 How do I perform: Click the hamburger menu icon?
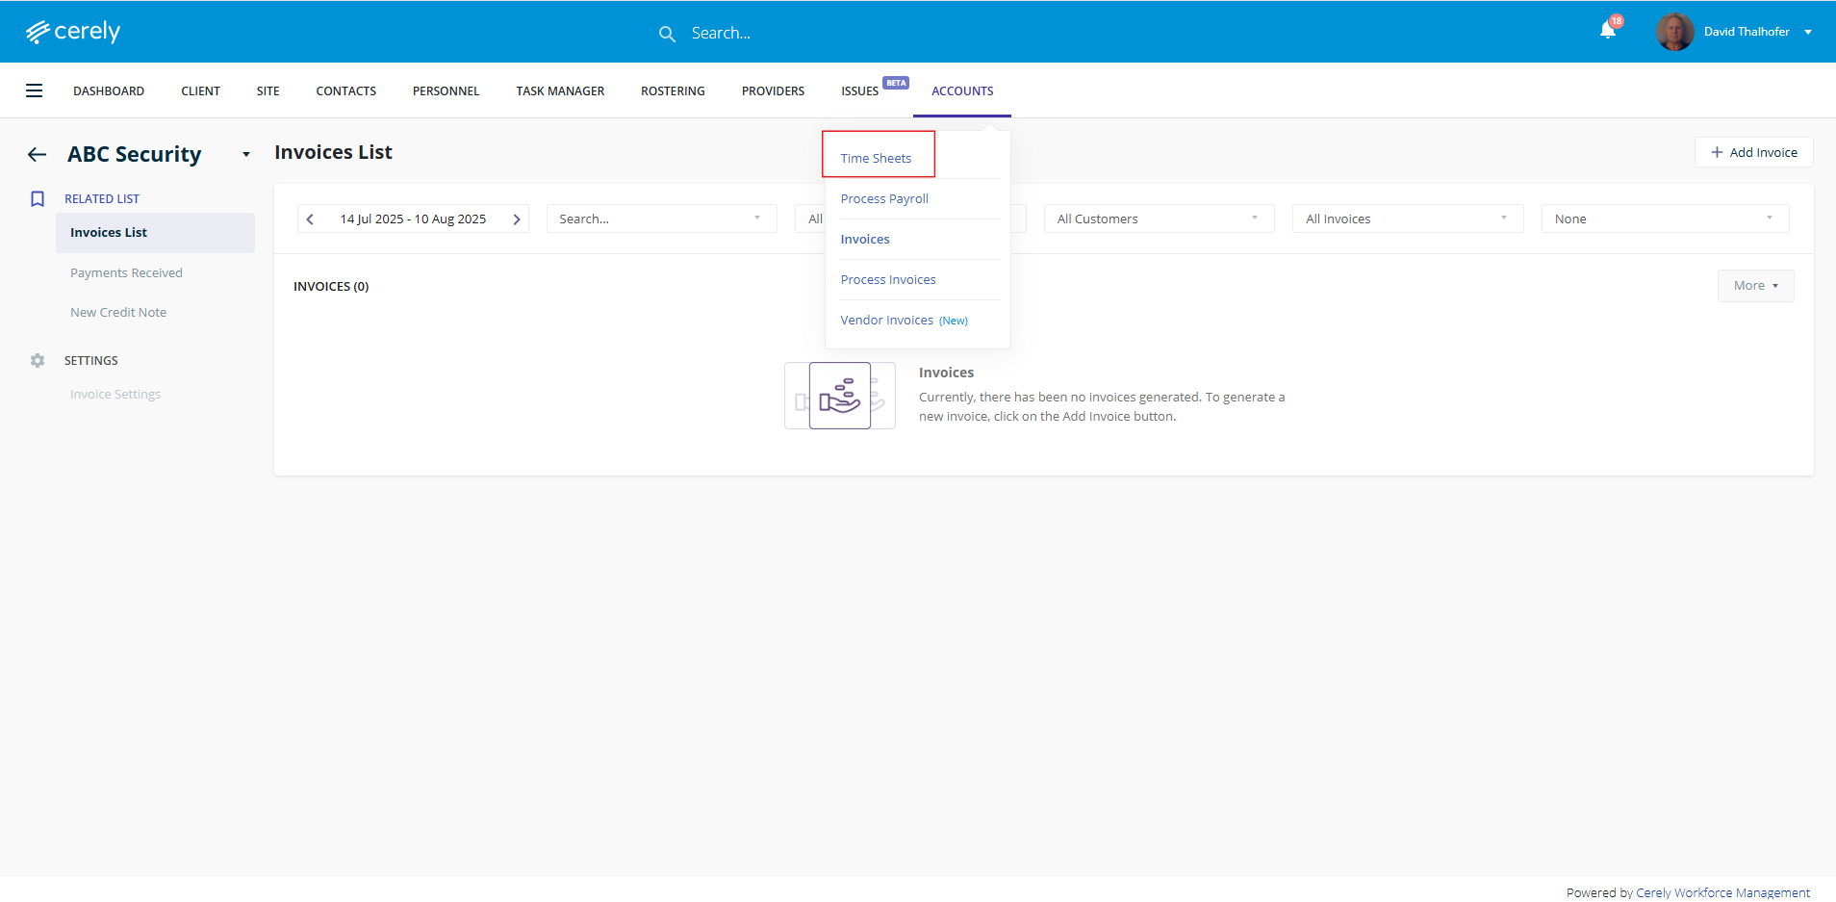point(34,90)
